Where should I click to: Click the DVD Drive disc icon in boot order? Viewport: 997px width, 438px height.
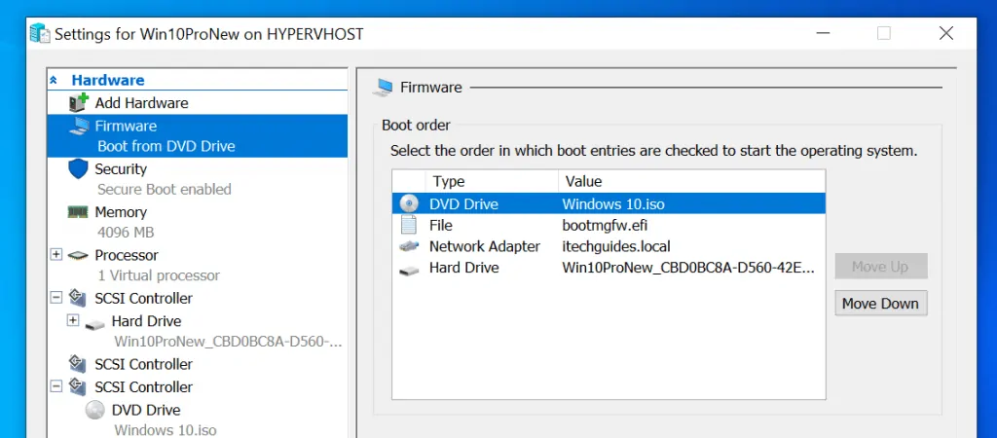tap(409, 204)
